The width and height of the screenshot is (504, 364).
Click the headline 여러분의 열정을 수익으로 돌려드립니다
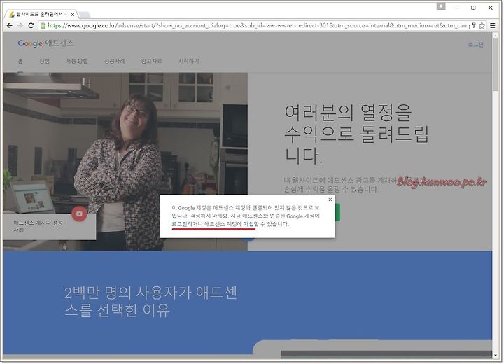pos(356,134)
